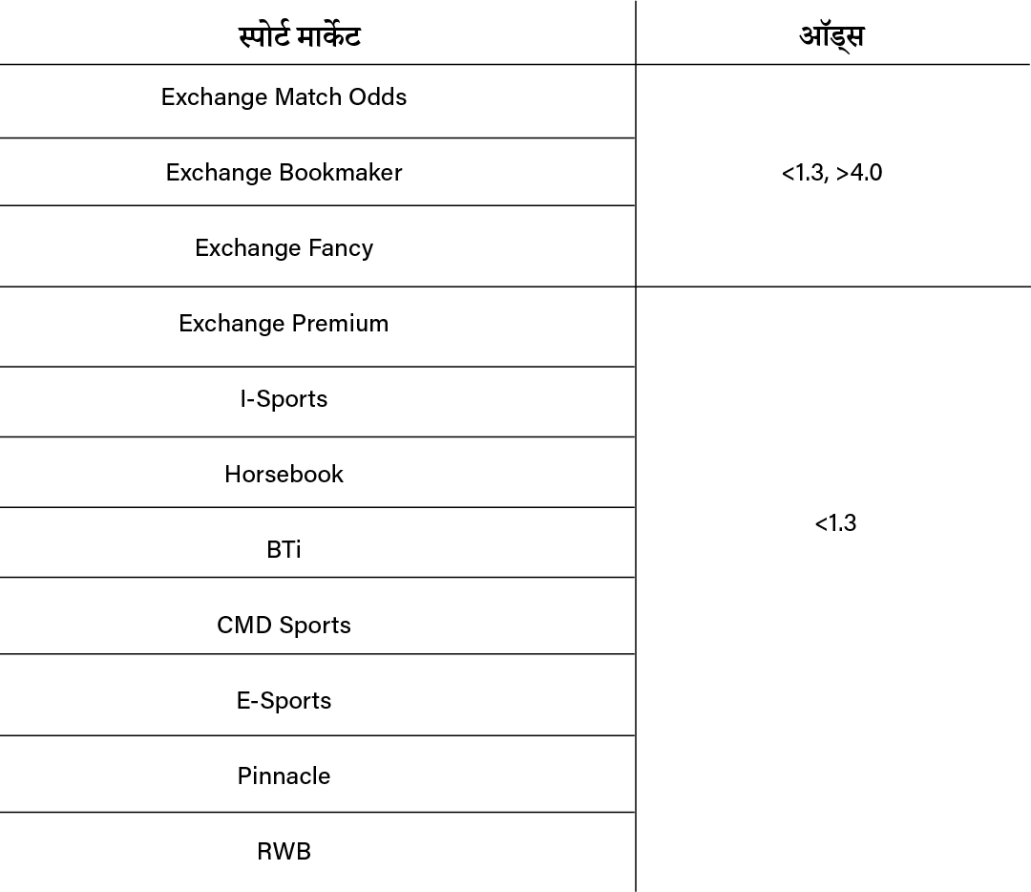Screen dimensions: 1031x892
Task: Click the RWB market cell
Action: [x=284, y=852]
